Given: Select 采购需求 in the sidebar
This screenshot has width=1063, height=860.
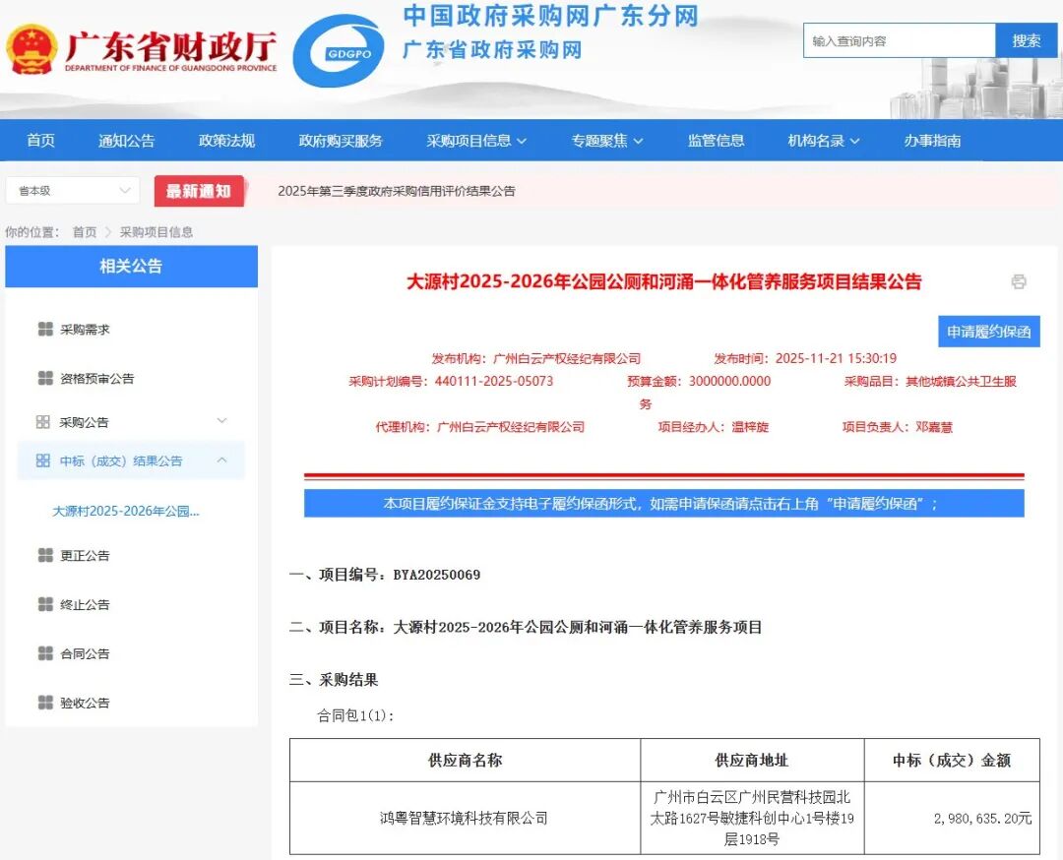Looking at the screenshot, I should 85,330.
